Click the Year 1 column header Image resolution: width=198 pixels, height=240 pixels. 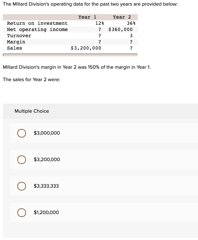[87, 17]
